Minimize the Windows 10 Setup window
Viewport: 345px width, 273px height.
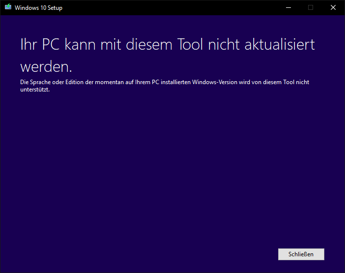coord(288,8)
